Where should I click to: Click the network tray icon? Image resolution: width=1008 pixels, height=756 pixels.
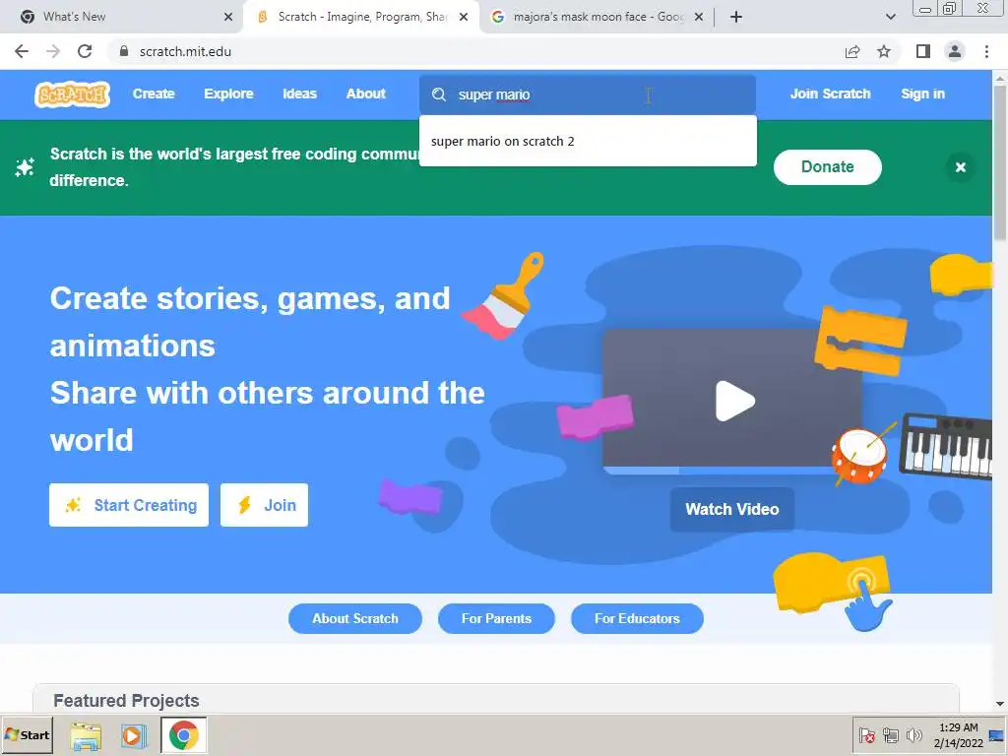890,734
